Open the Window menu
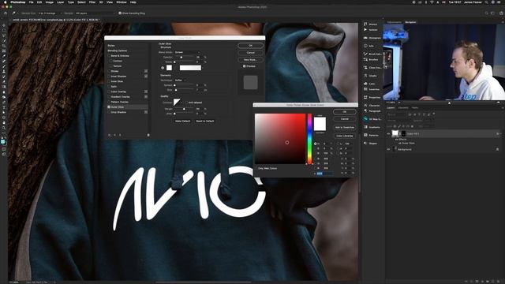 pos(121,2)
